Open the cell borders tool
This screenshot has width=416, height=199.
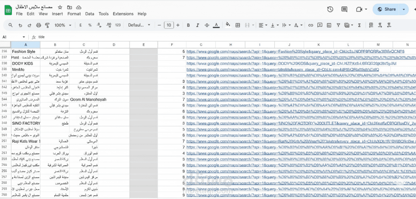tap(238, 25)
